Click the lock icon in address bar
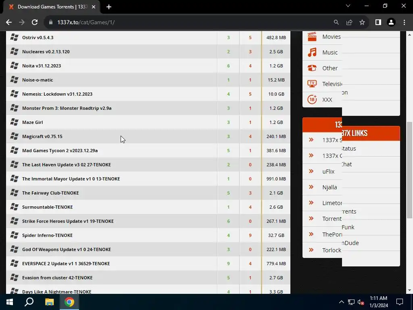This screenshot has width=413, height=310. [x=51, y=23]
